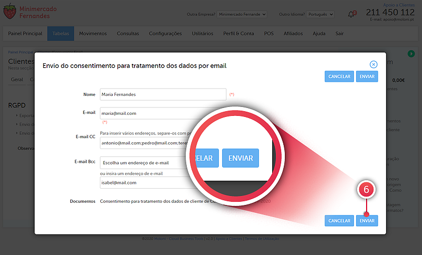The width and height of the screenshot is (422, 255).
Task: Open the Outra Empresa dropdown
Action: pyautogui.click(x=242, y=14)
